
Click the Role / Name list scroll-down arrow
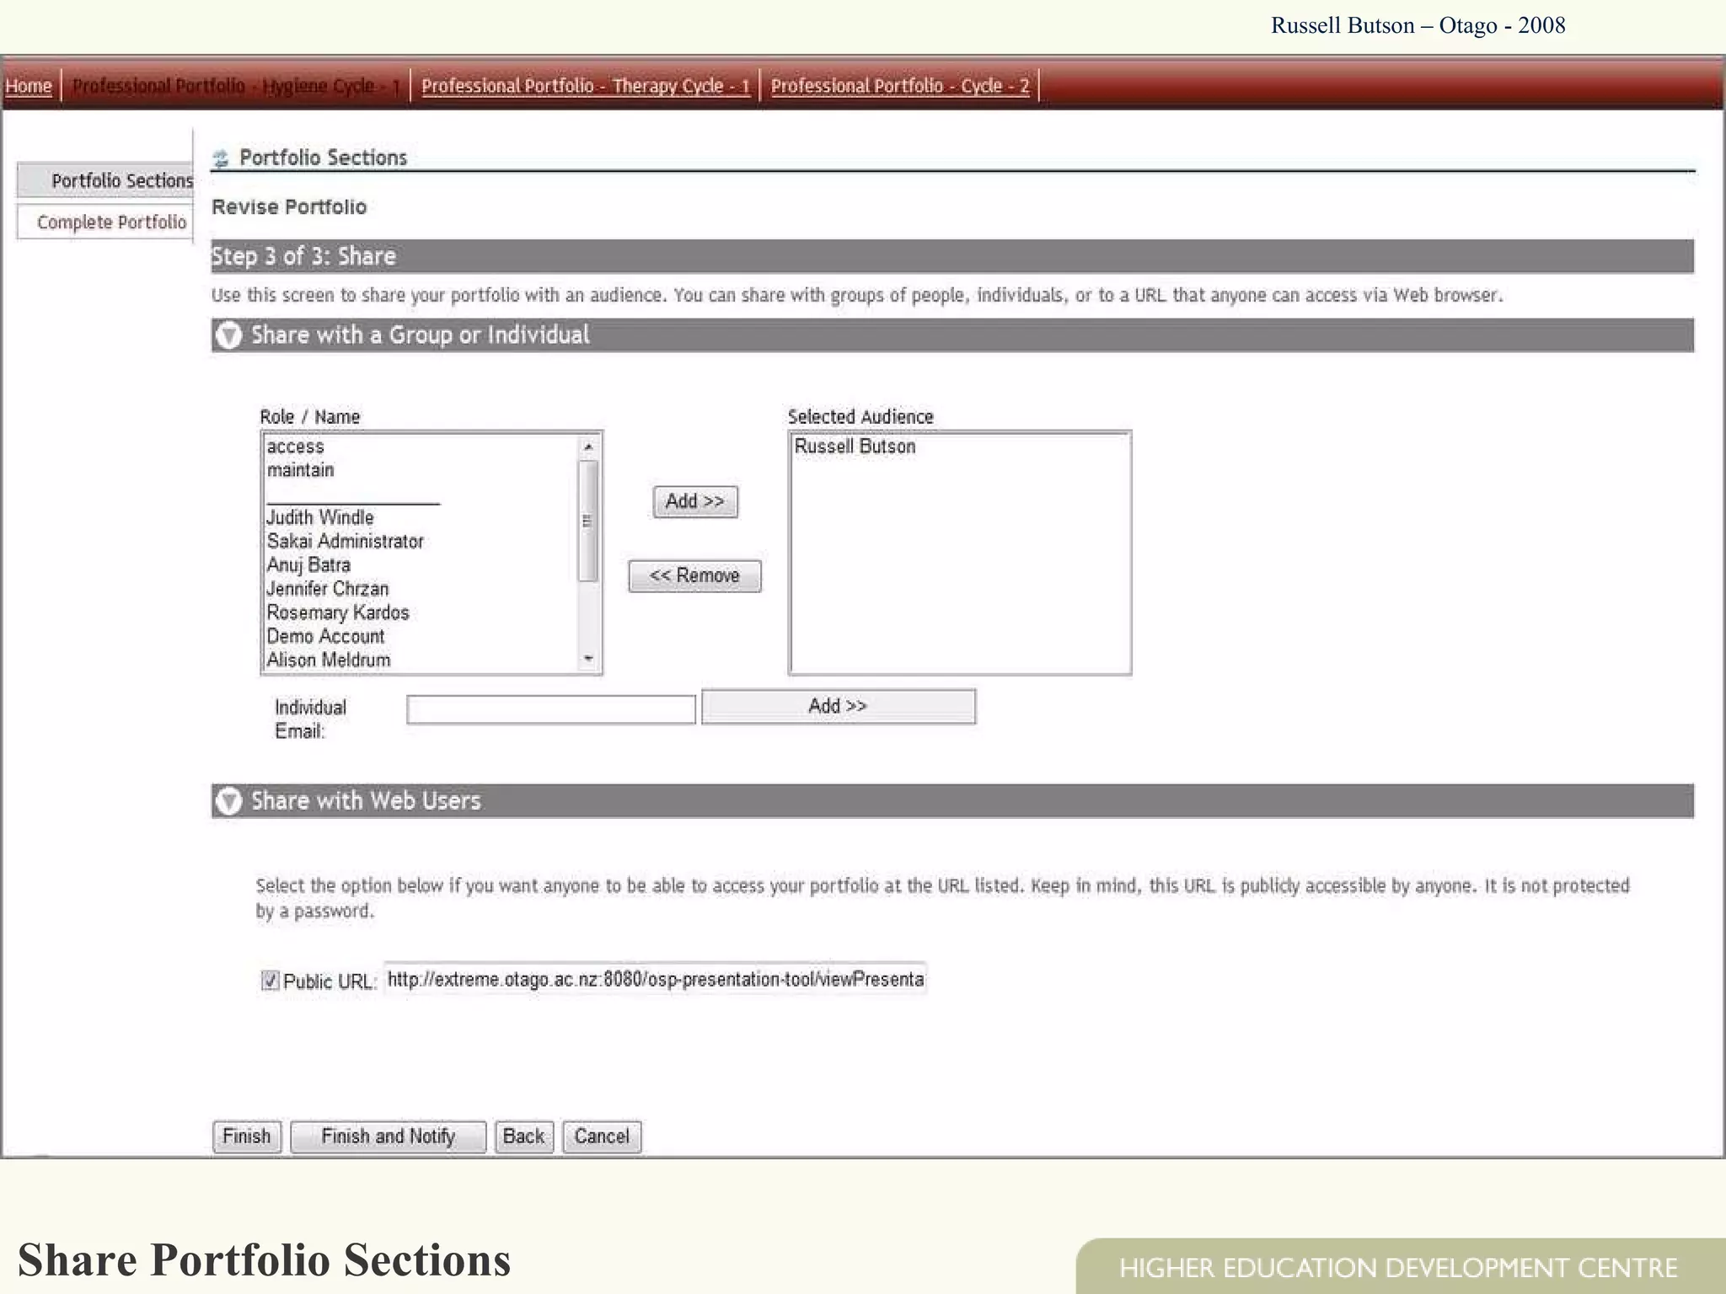tap(588, 660)
